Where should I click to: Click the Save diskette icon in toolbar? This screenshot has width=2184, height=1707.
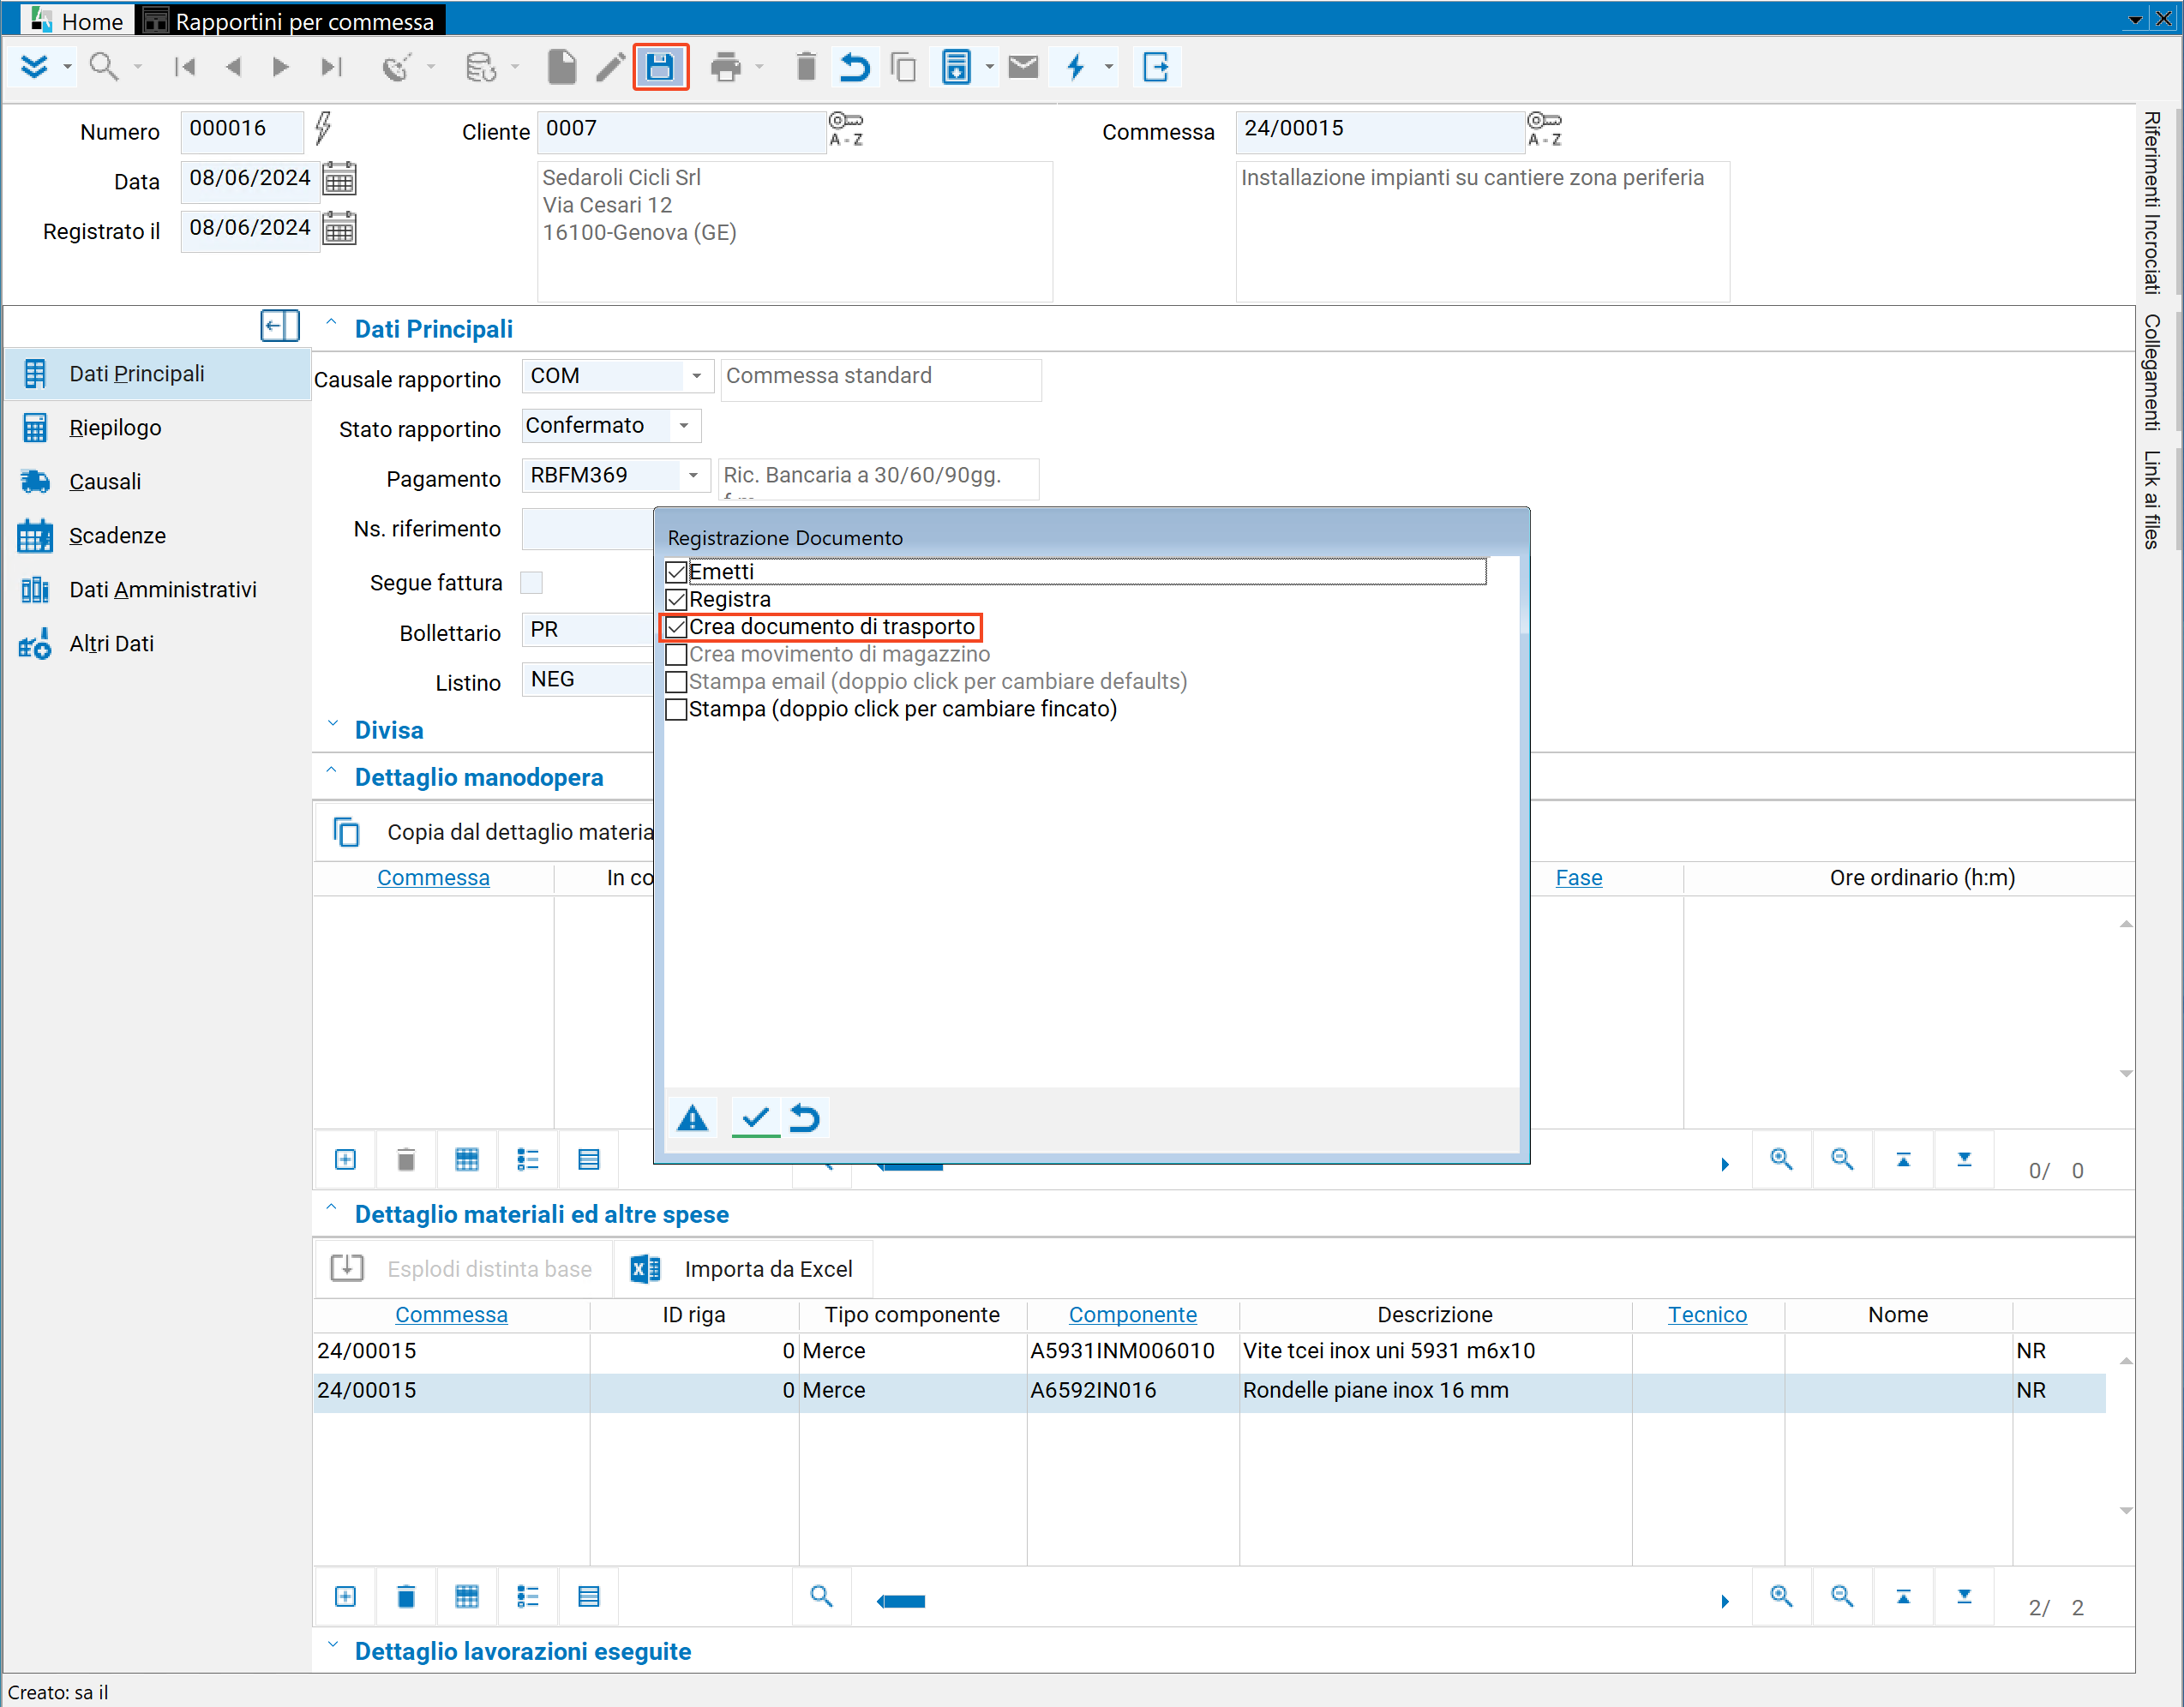[x=660, y=67]
